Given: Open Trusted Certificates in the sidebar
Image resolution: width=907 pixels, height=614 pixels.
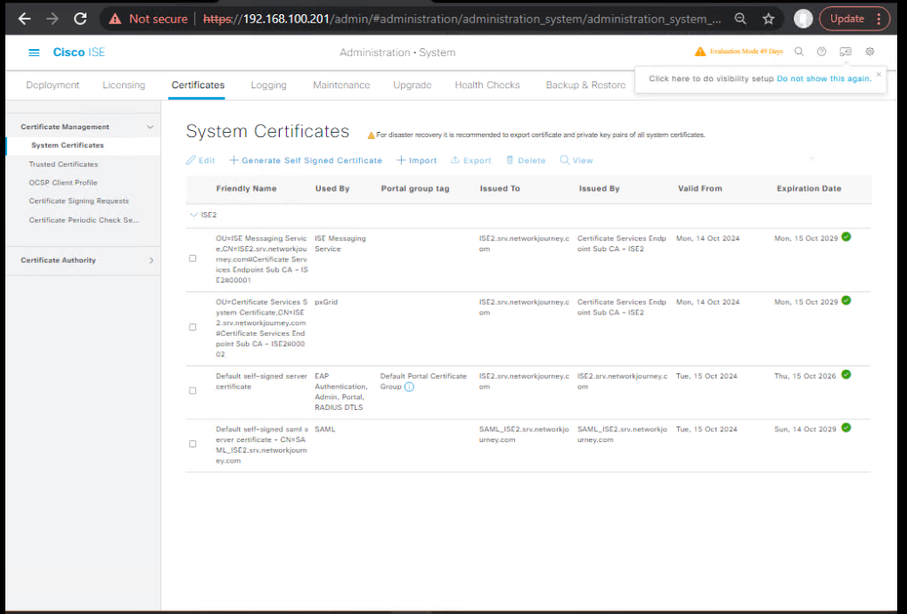Looking at the screenshot, I should [x=63, y=164].
